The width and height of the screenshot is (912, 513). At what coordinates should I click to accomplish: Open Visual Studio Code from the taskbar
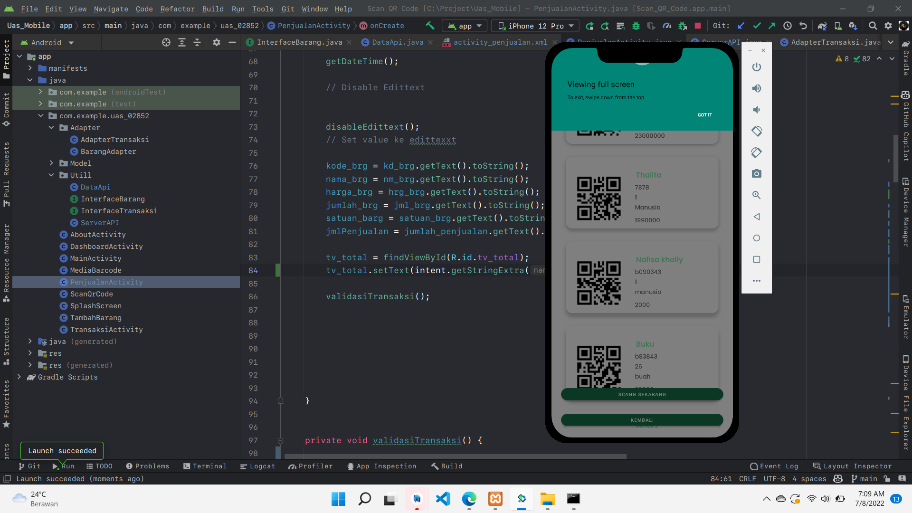pos(443,499)
